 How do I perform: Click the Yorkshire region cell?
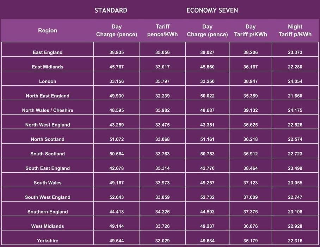48,241
